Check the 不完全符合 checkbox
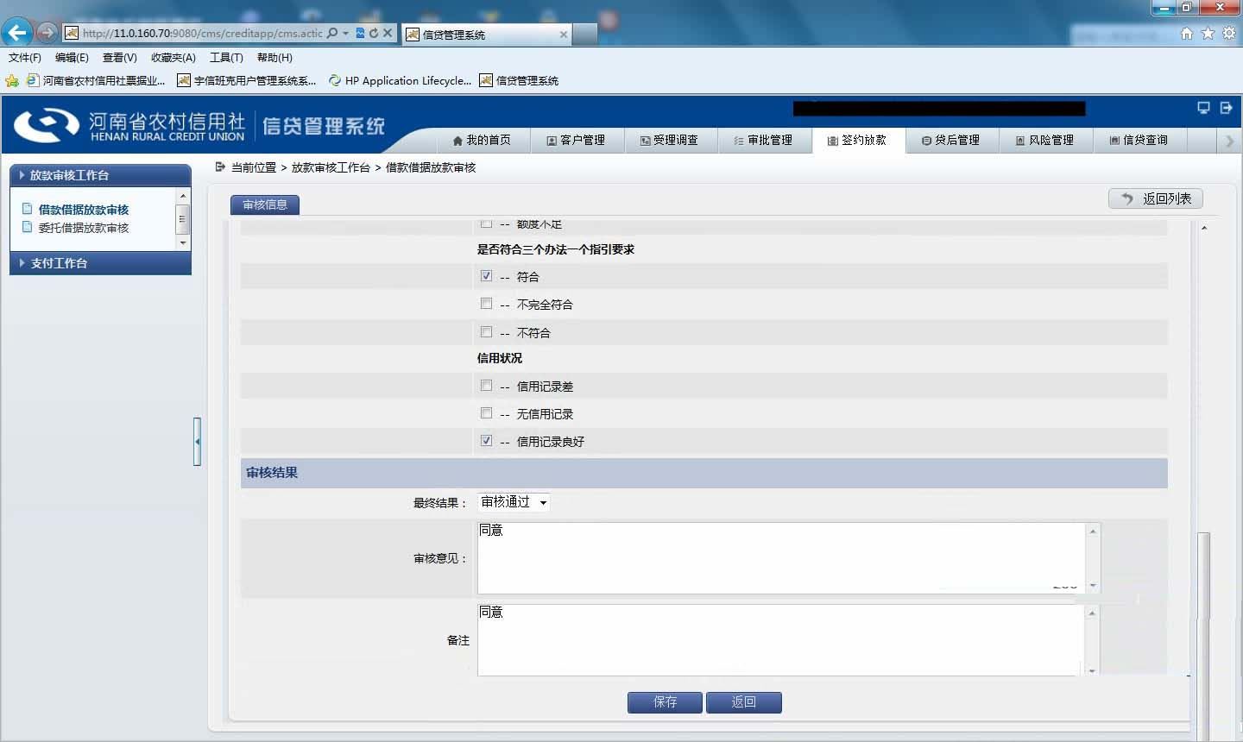Screen dimensions: 1243x742 [486, 304]
